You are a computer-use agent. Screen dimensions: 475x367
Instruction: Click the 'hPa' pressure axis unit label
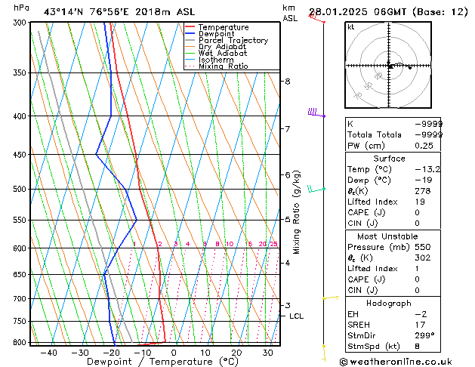(21, 8)
